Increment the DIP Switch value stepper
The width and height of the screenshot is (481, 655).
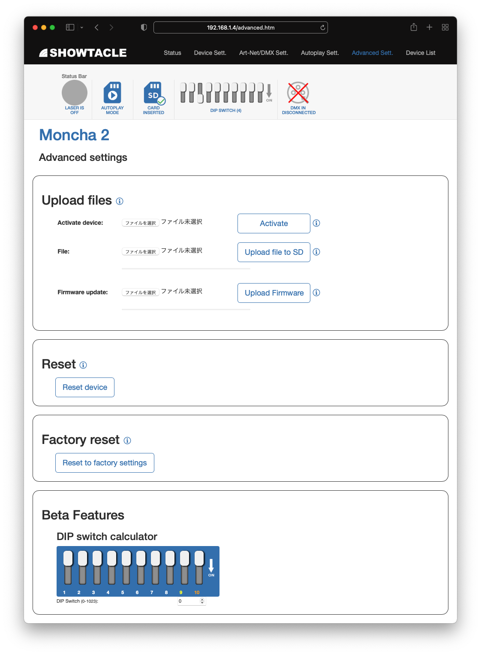(x=201, y=599)
